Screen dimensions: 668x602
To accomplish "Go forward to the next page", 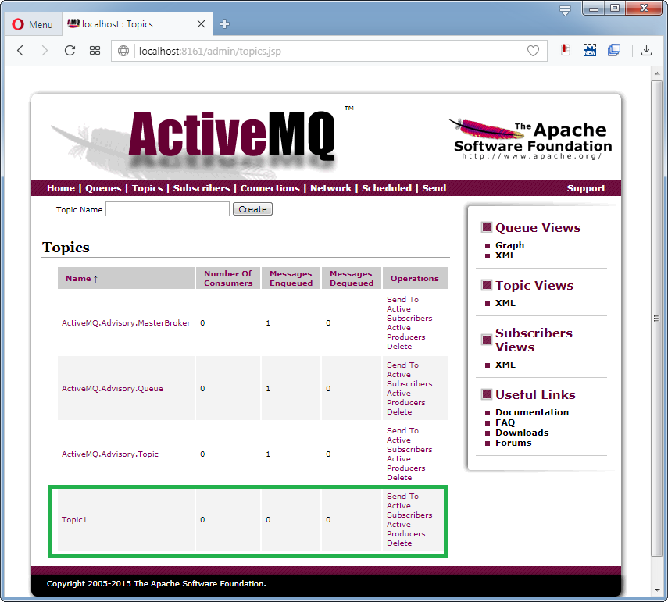I will pyautogui.click(x=45, y=51).
